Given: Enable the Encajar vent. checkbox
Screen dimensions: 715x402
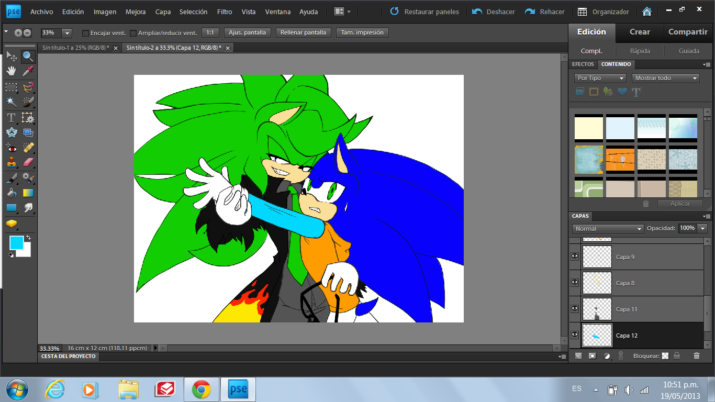Looking at the screenshot, I should pos(85,33).
